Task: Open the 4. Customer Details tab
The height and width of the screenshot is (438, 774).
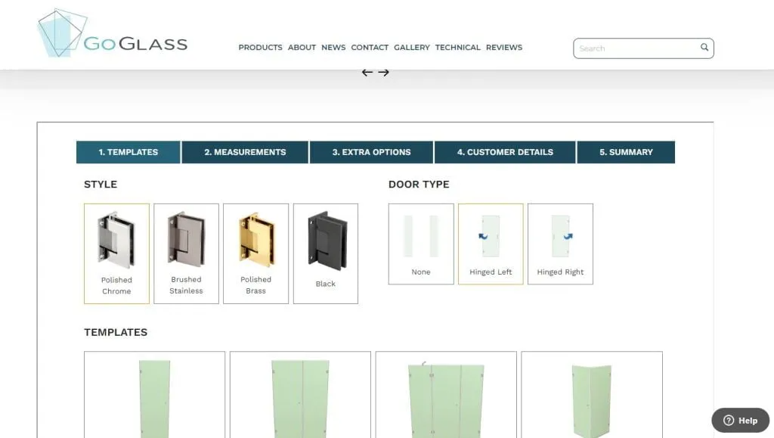Action: 505,152
